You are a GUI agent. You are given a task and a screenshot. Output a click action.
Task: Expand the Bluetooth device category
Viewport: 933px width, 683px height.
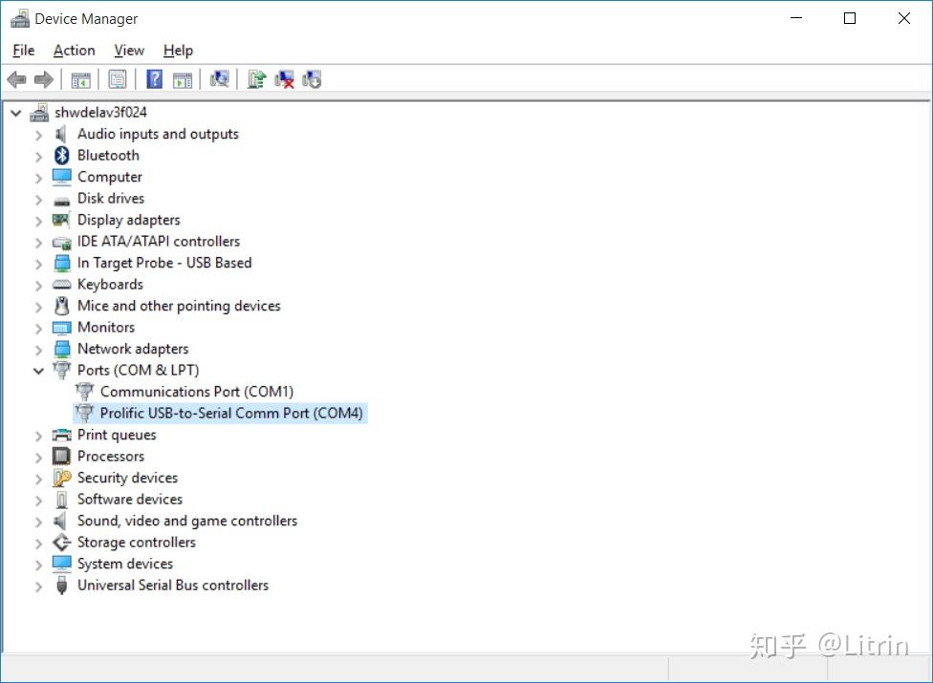(38, 155)
